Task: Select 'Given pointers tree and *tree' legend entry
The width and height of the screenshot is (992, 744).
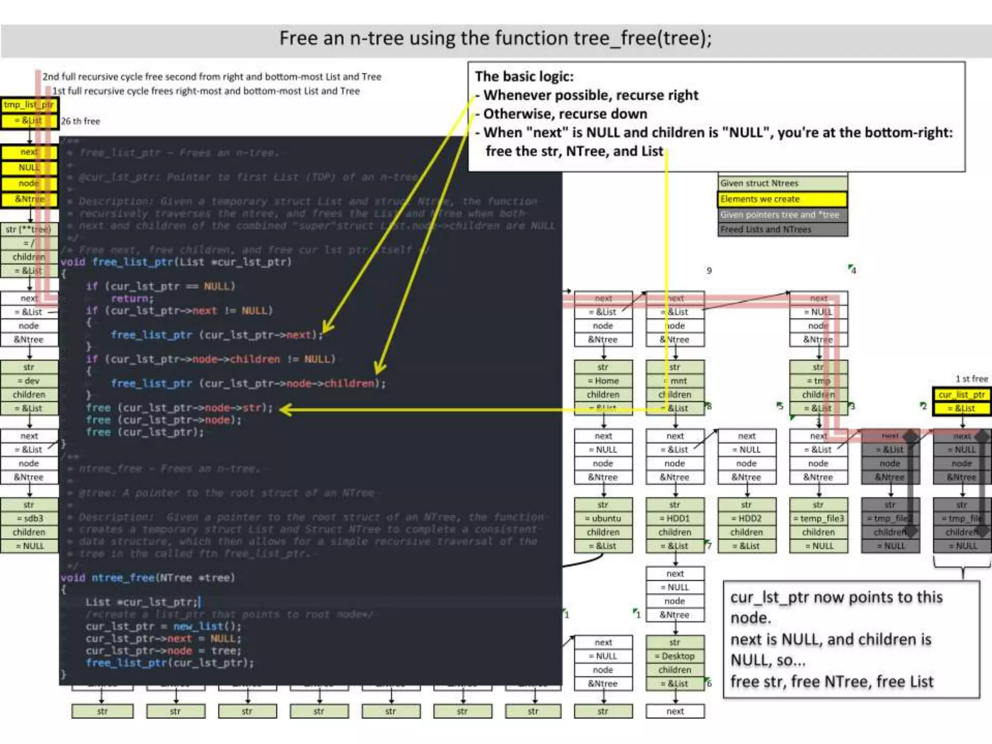Action: 783,215
